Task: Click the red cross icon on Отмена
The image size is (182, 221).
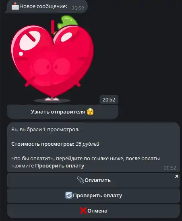Action: (83, 211)
